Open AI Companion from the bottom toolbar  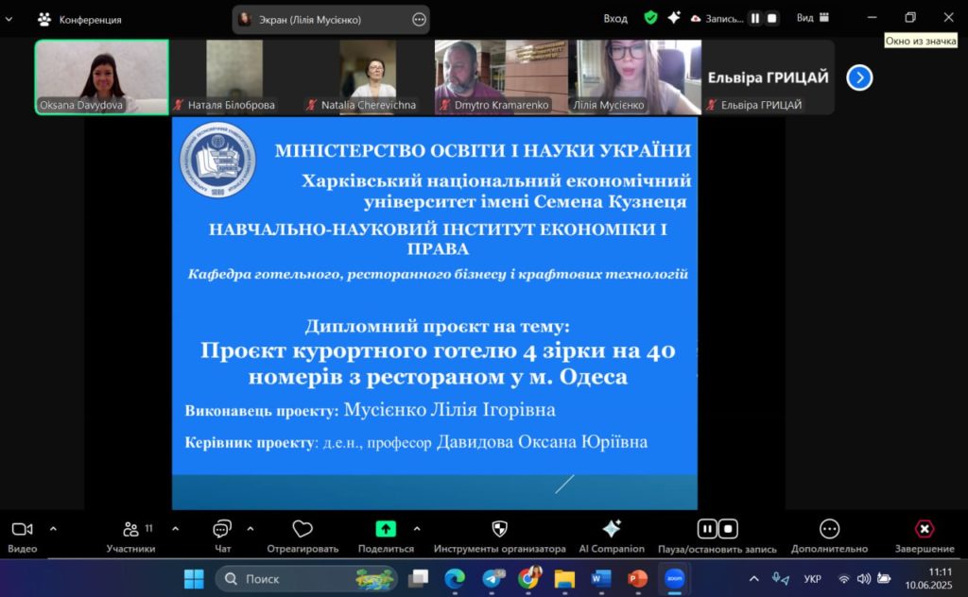[x=611, y=530]
